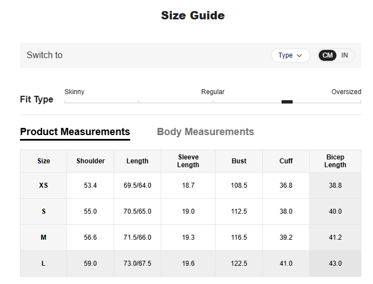Open the Type dropdown
The height and width of the screenshot is (284, 373).
[290, 55]
